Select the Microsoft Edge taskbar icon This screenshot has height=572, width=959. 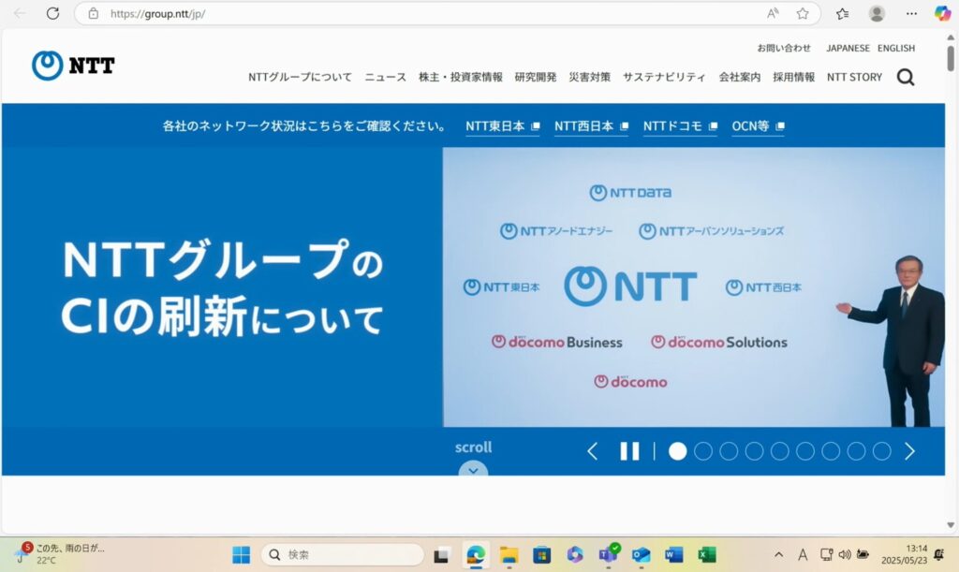[x=475, y=555]
